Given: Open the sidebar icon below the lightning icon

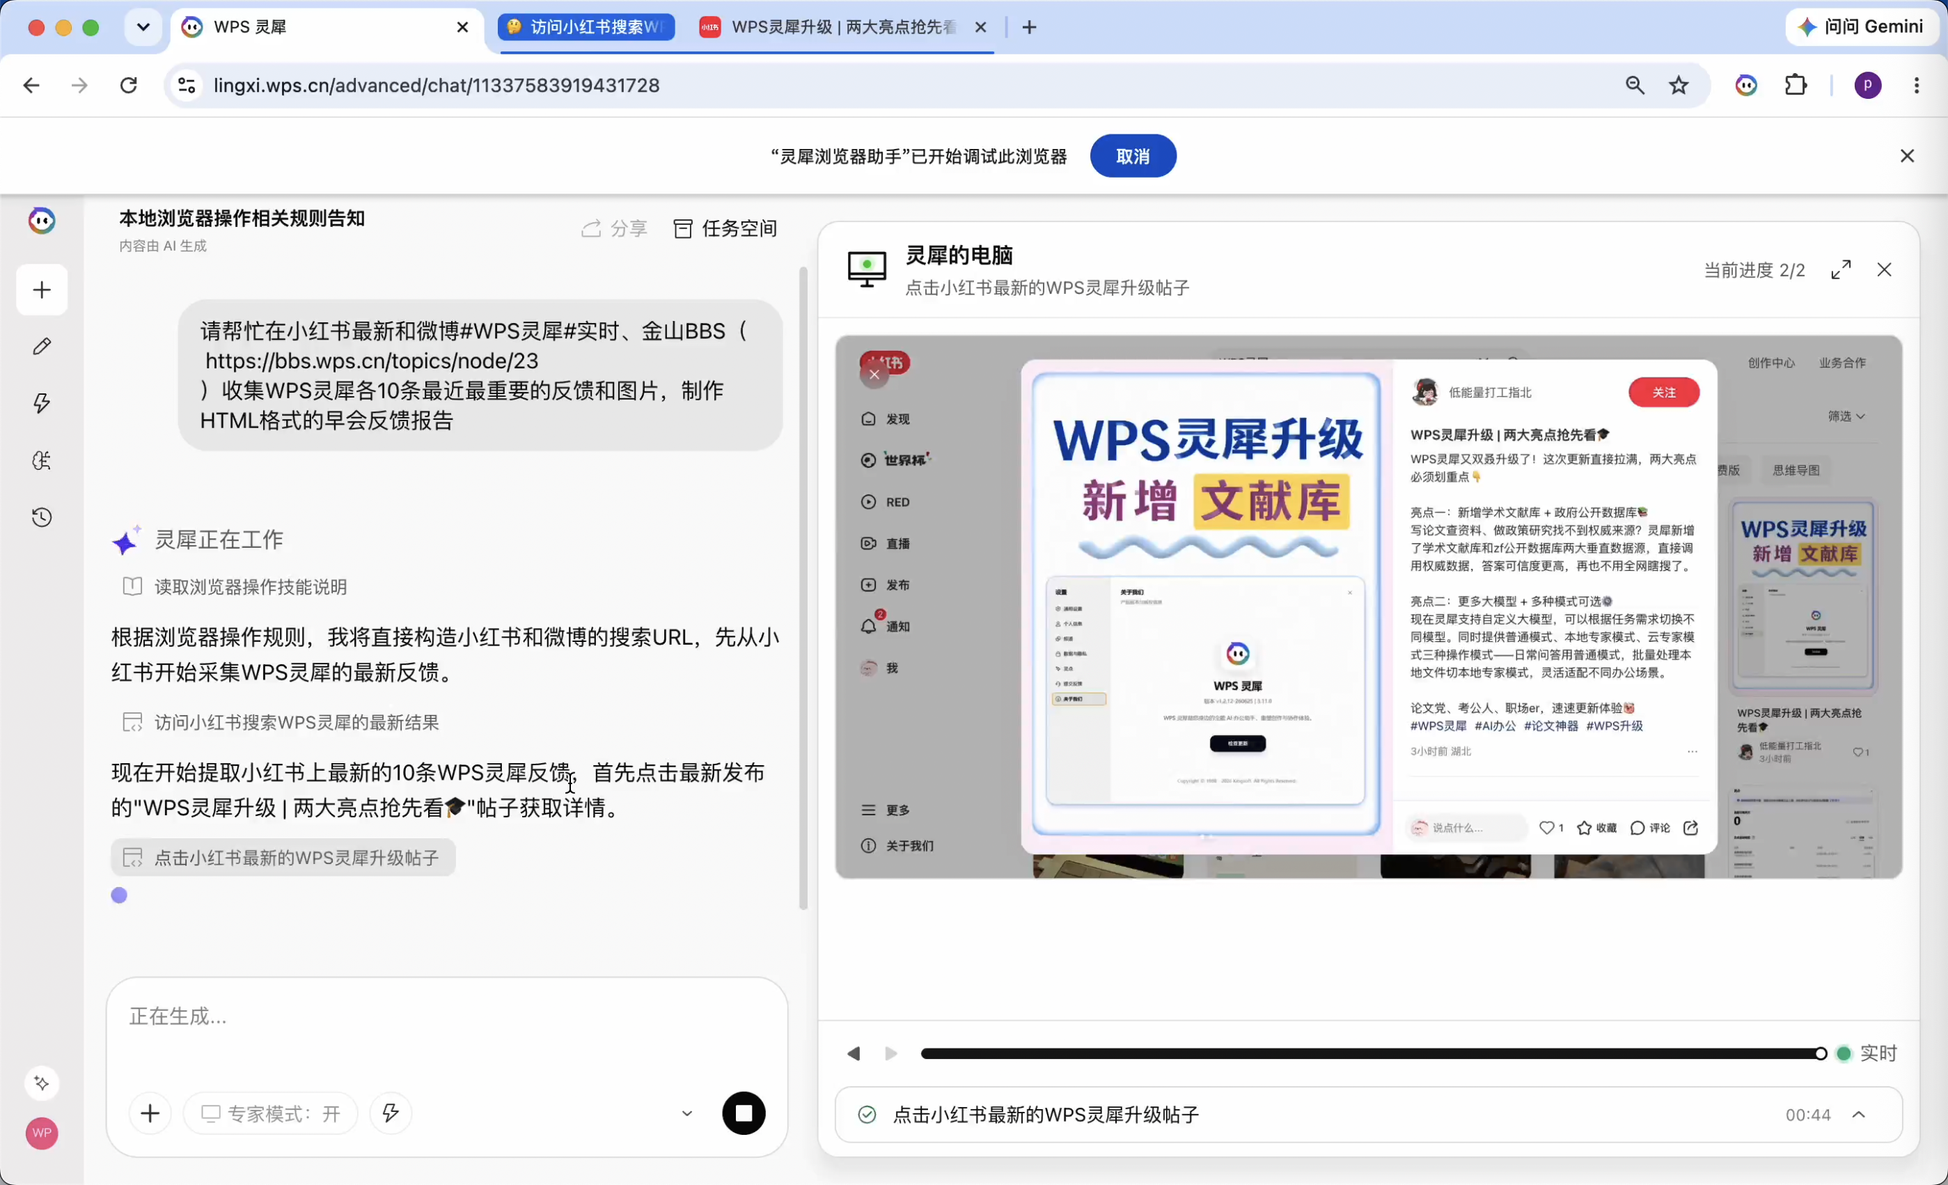Looking at the screenshot, I should pos(42,460).
